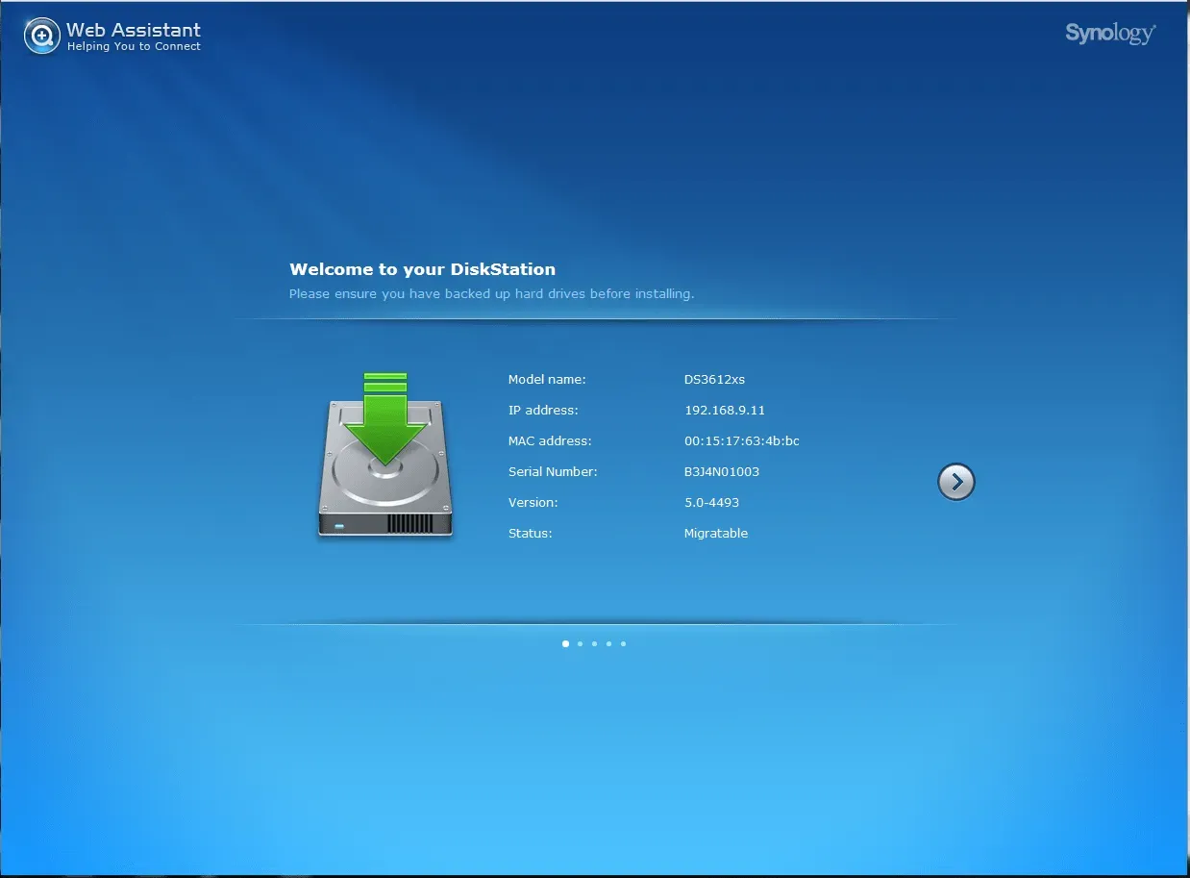
Task: Click the Status label
Action: point(531,534)
